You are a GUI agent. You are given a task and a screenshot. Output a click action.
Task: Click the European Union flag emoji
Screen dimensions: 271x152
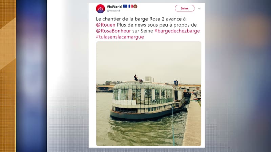125,6
